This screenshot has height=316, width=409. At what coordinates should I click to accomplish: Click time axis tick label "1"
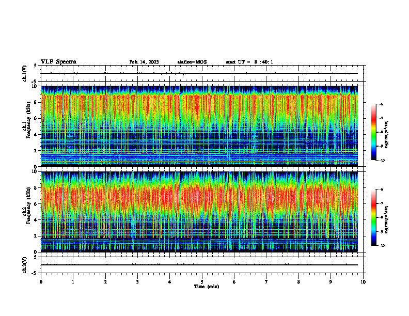point(73,282)
